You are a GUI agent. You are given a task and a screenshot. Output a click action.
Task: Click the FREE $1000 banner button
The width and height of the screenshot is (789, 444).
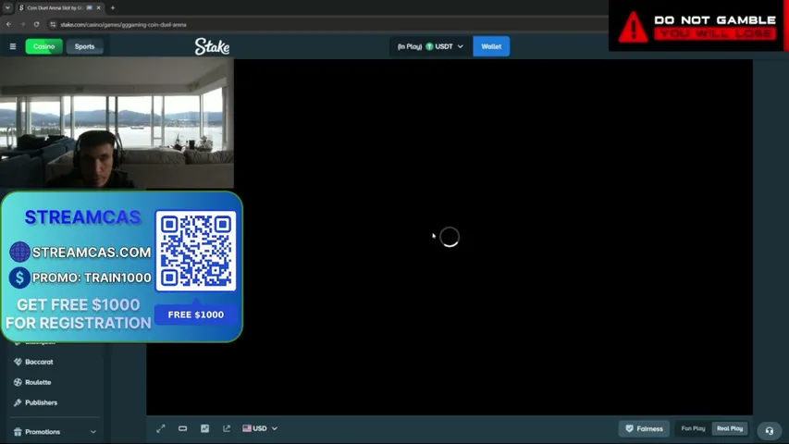click(196, 314)
